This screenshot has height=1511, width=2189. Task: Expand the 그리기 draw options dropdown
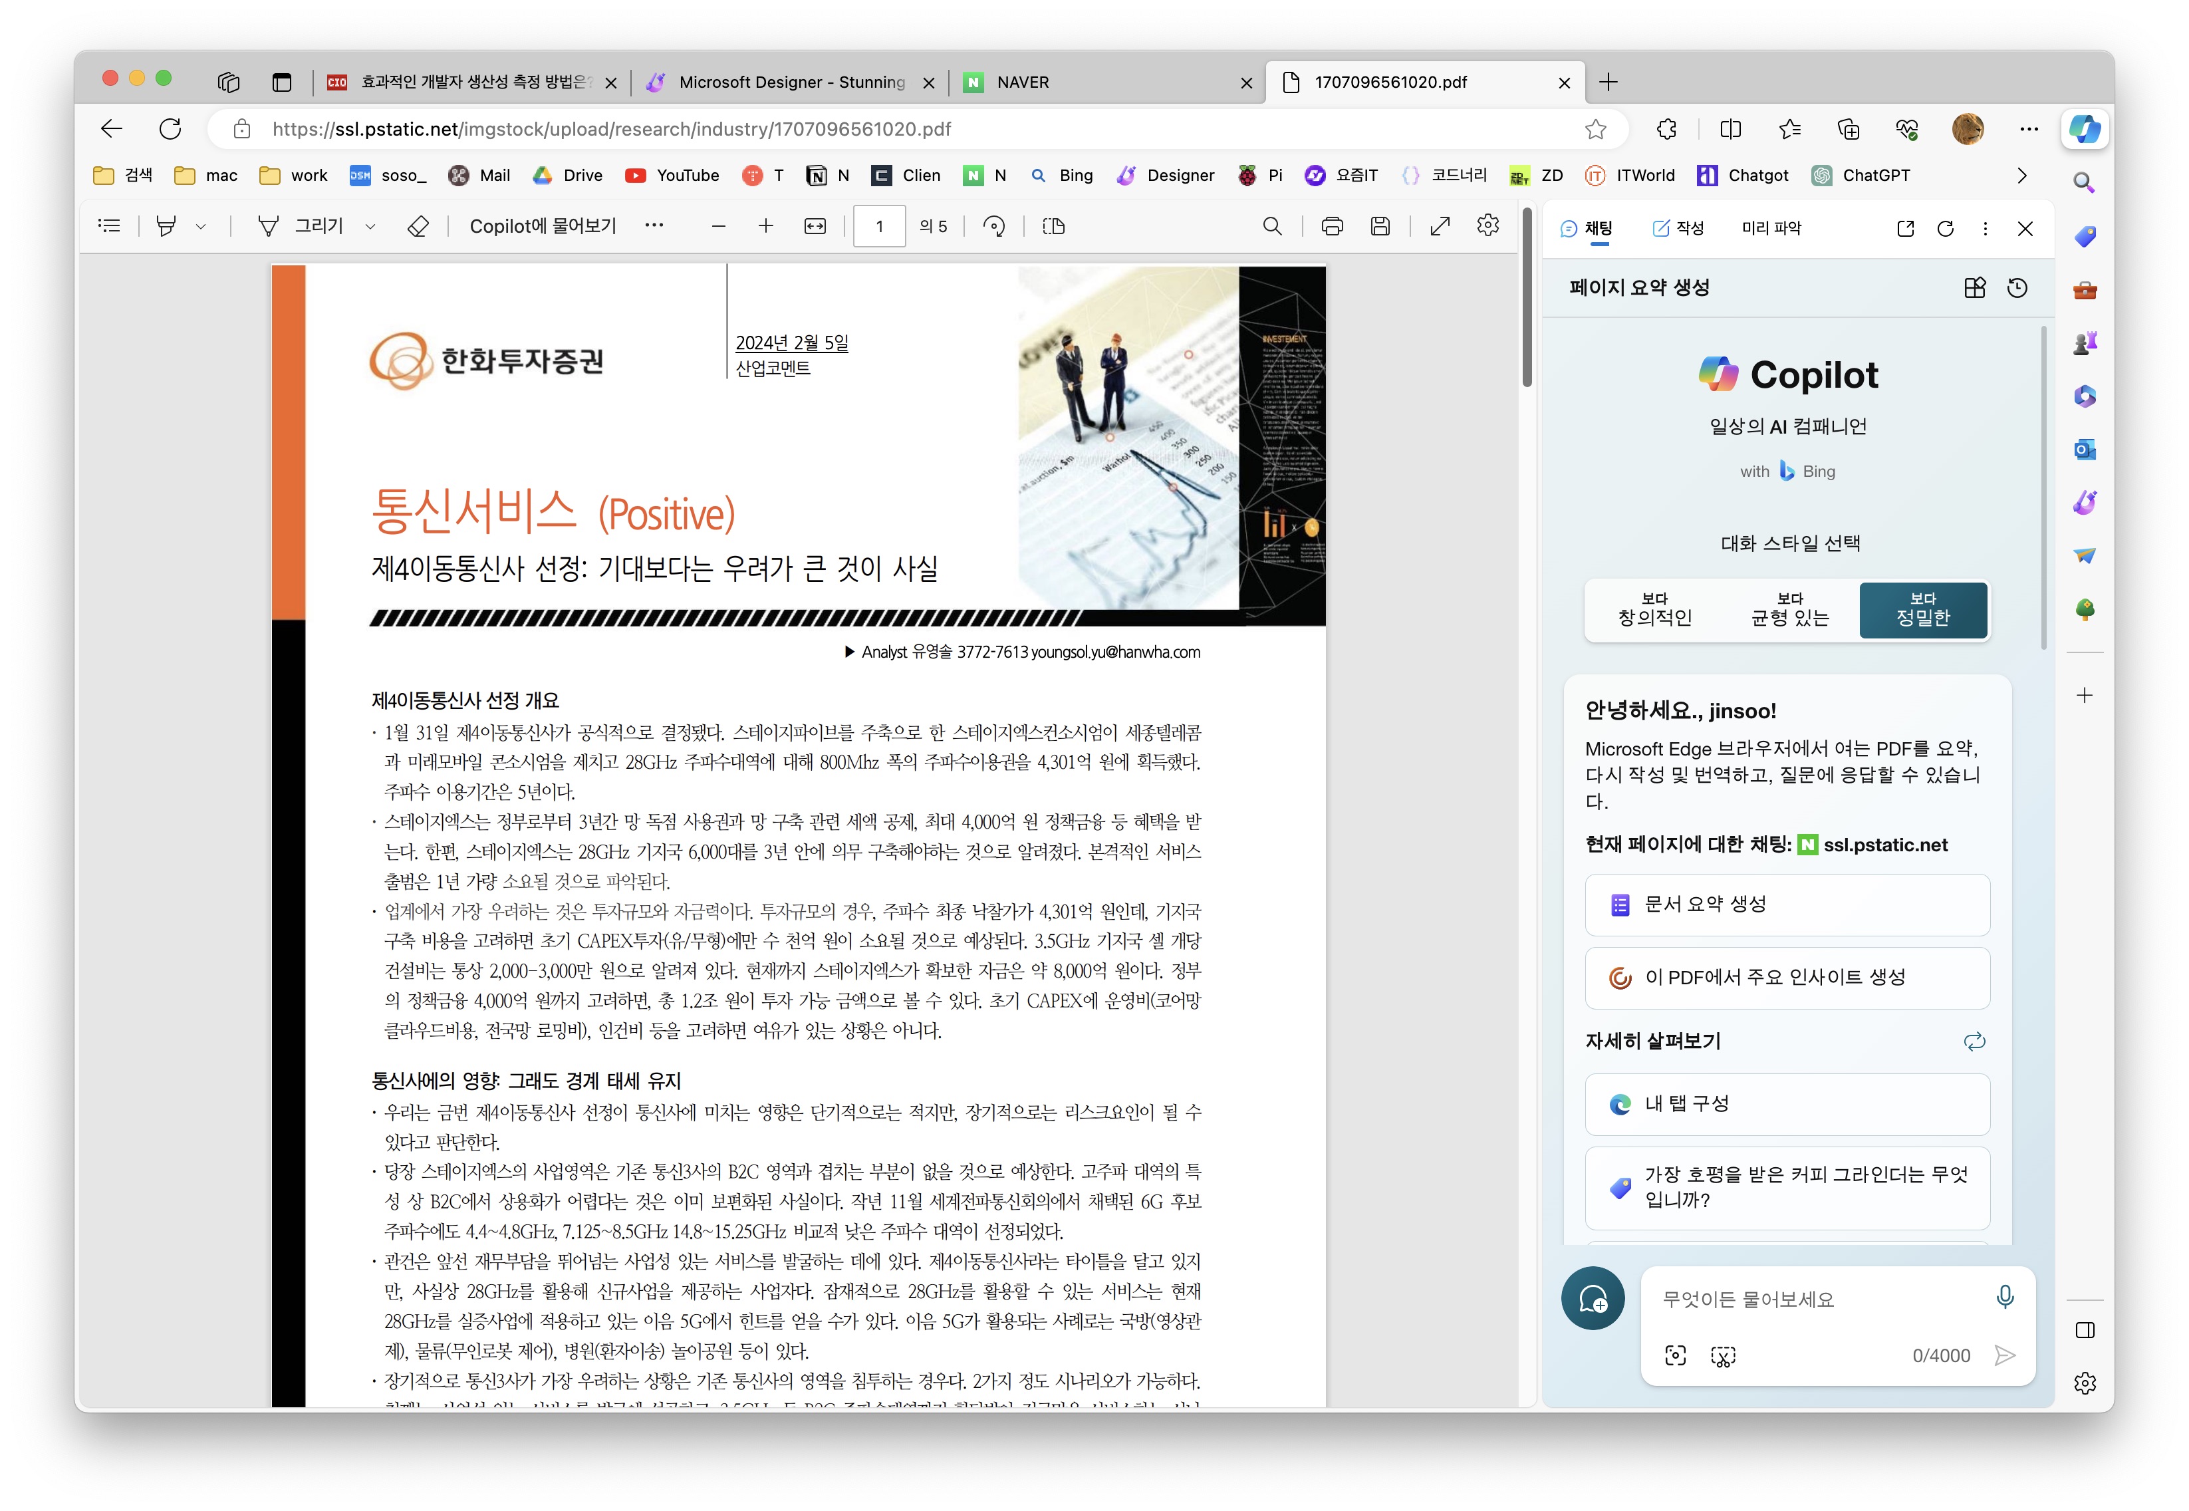pyautogui.click(x=371, y=227)
